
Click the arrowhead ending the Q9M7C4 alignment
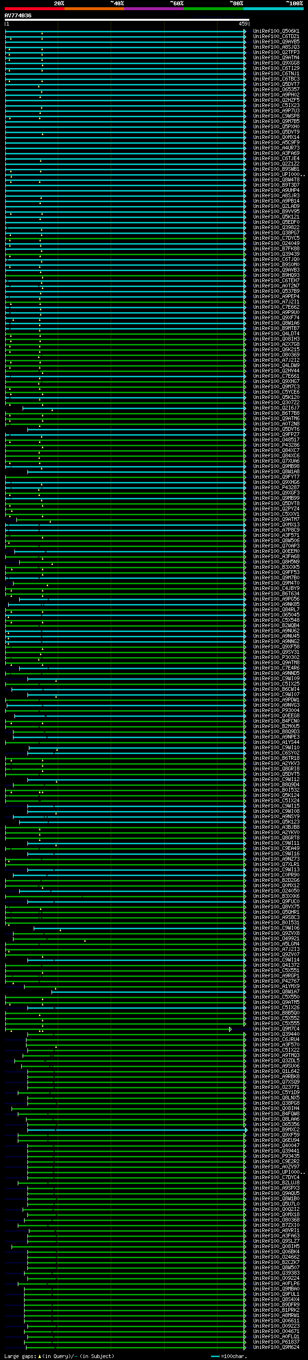[x=231, y=1029]
